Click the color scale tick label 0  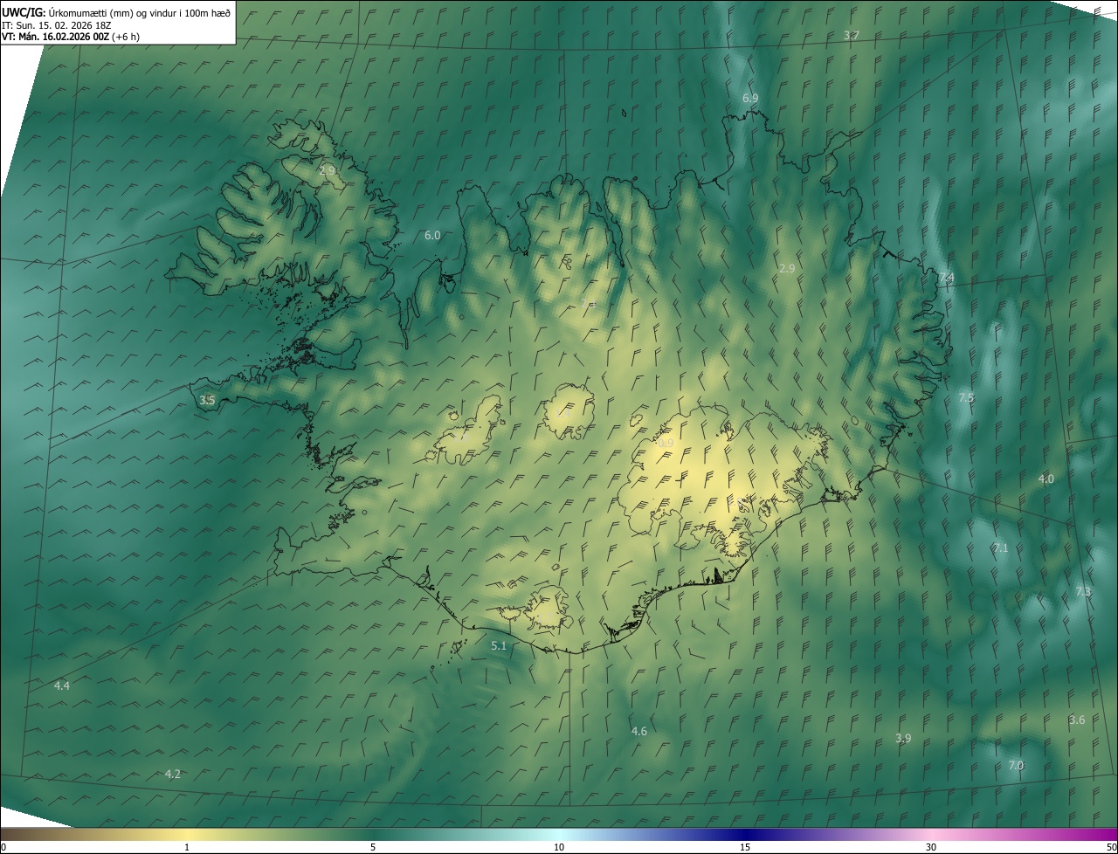pos(3,847)
